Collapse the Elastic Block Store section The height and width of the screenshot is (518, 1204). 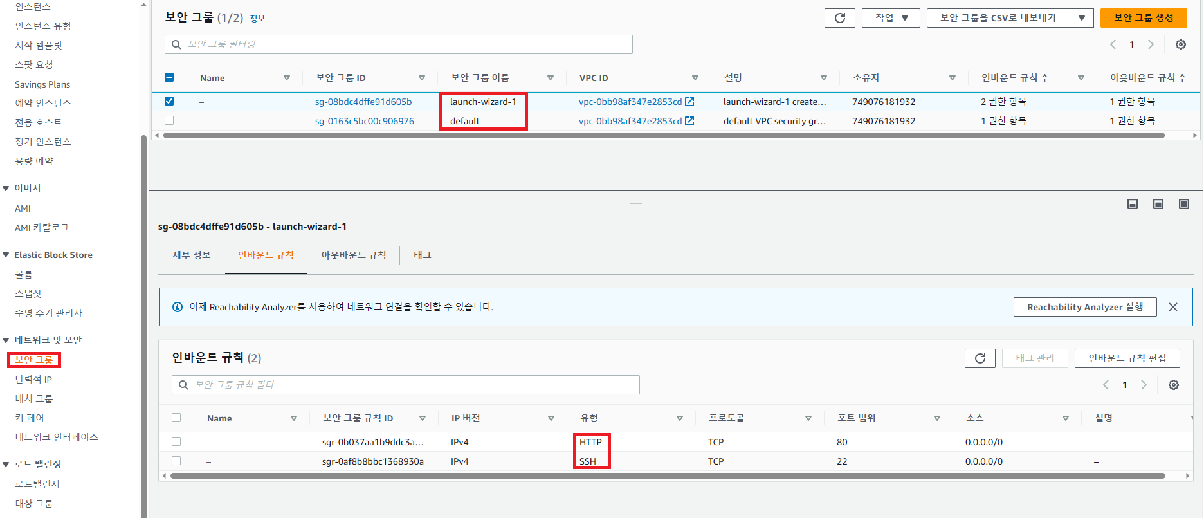6,255
